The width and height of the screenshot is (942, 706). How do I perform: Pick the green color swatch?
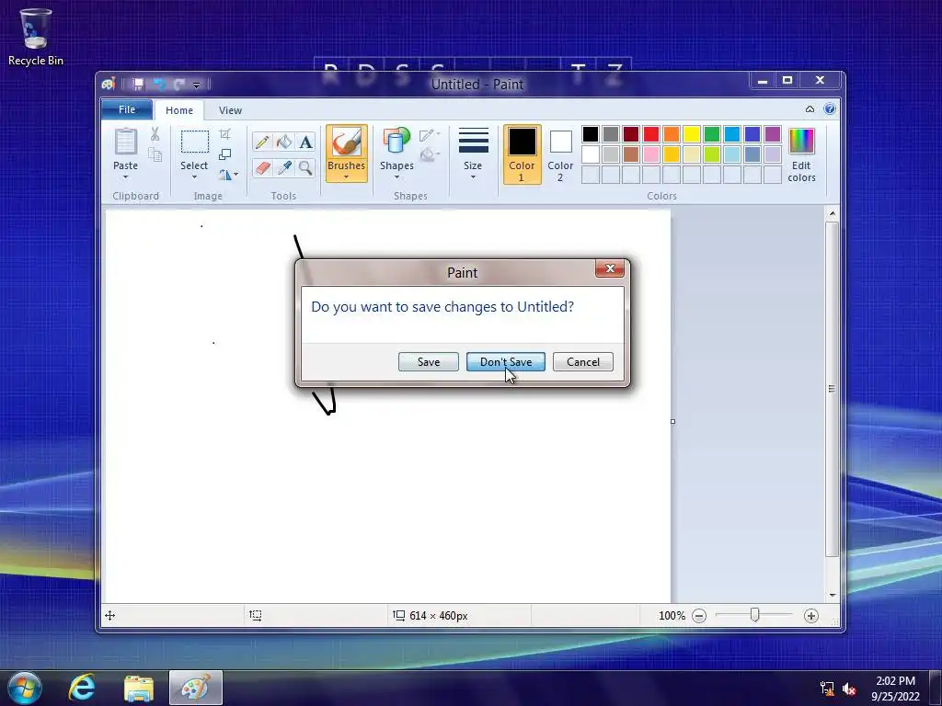coord(712,134)
